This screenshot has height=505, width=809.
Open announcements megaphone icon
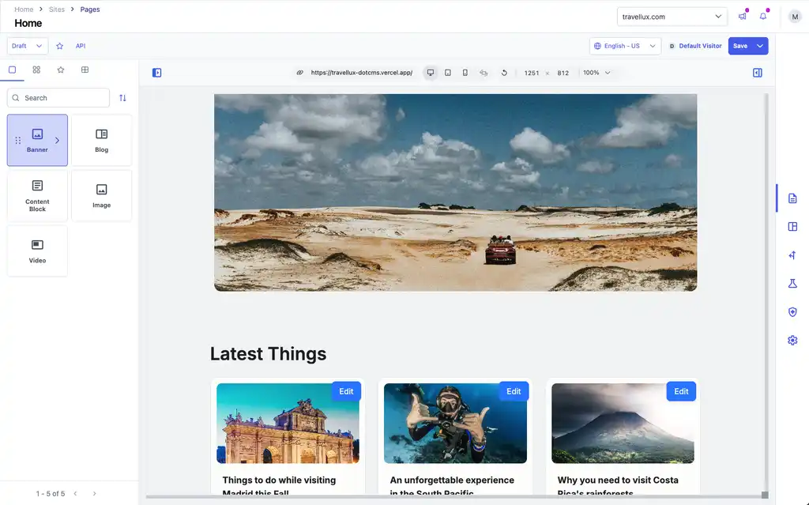(743, 17)
